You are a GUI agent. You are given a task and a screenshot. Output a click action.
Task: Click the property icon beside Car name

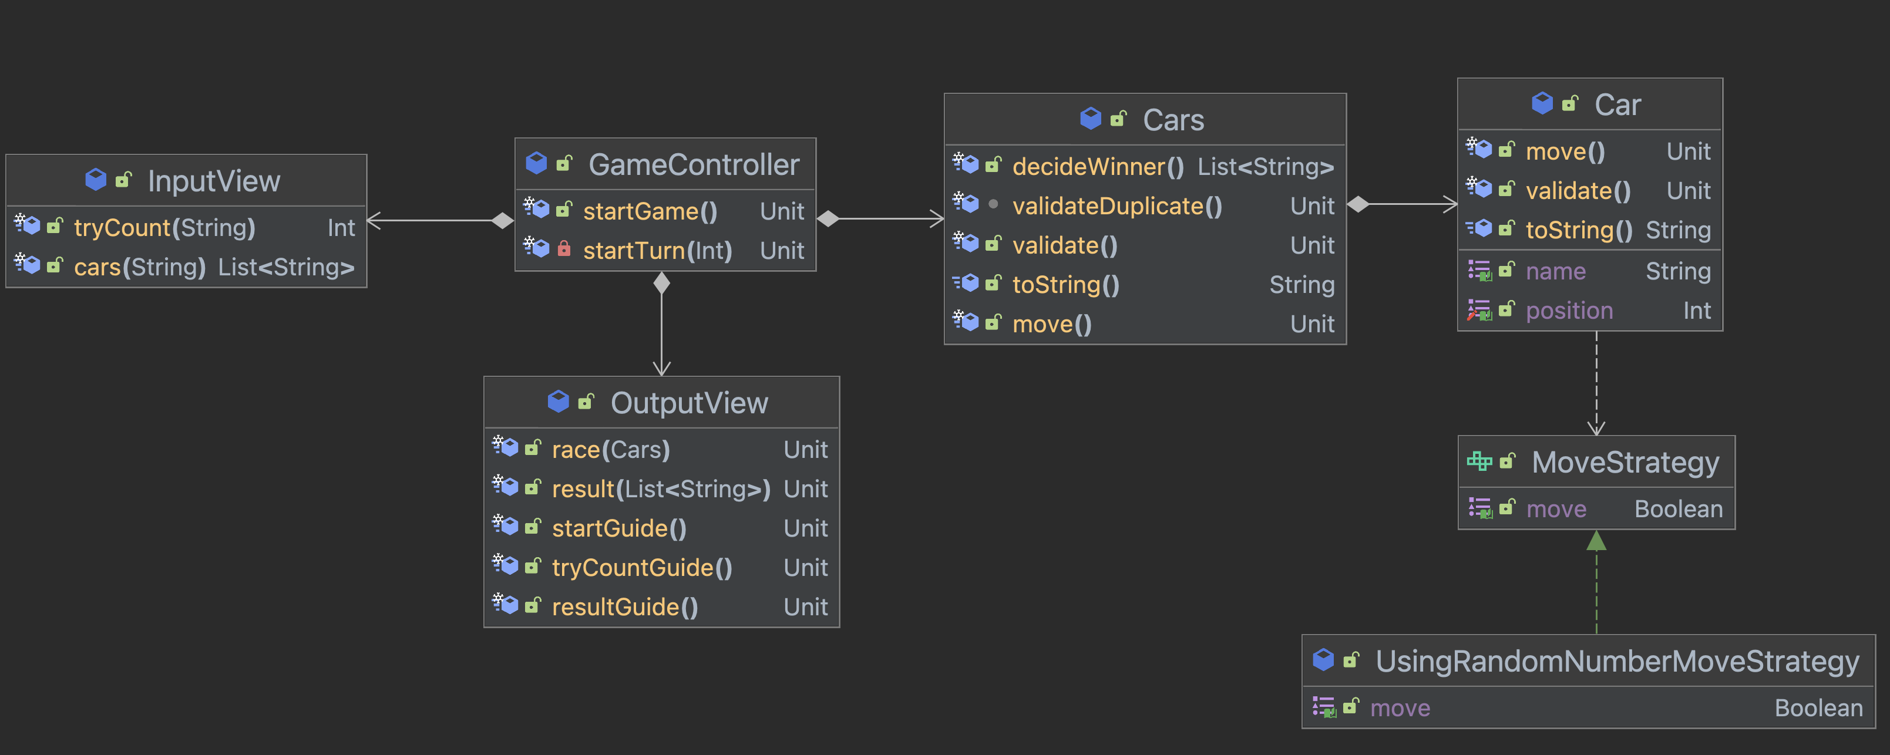click(x=1479, y=271)
